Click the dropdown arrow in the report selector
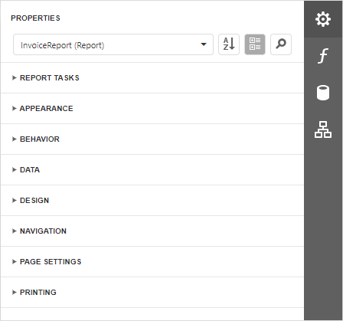Viewport: 343px width, 321px height. click(204, 44)
